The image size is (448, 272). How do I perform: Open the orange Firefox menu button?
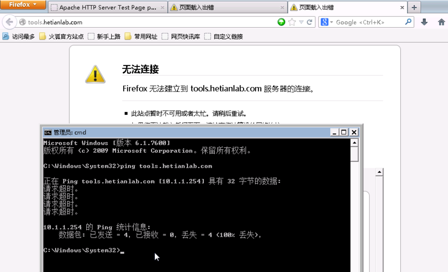(23, 5)
